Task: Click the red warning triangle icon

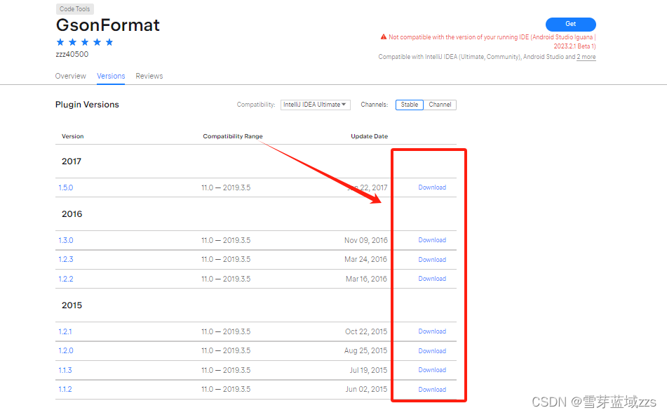Action: pos(383,37)
